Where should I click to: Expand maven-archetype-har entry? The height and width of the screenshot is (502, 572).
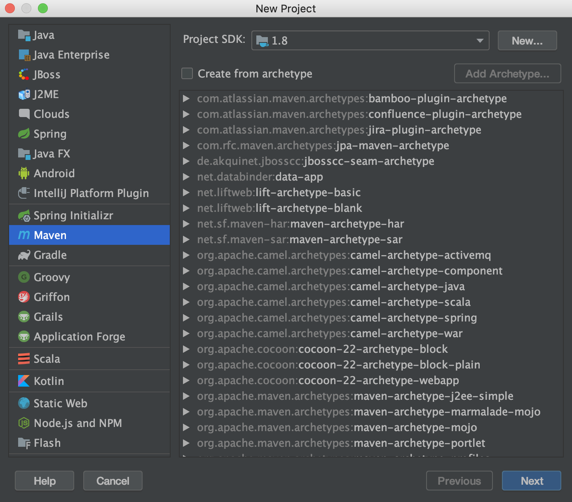click(186, 224)
